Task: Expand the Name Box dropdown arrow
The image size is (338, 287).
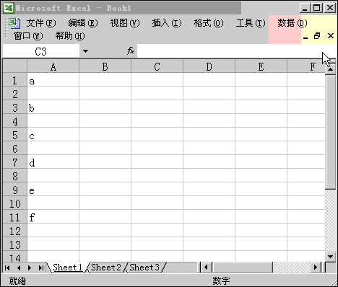Action: [x=85, y=51]
